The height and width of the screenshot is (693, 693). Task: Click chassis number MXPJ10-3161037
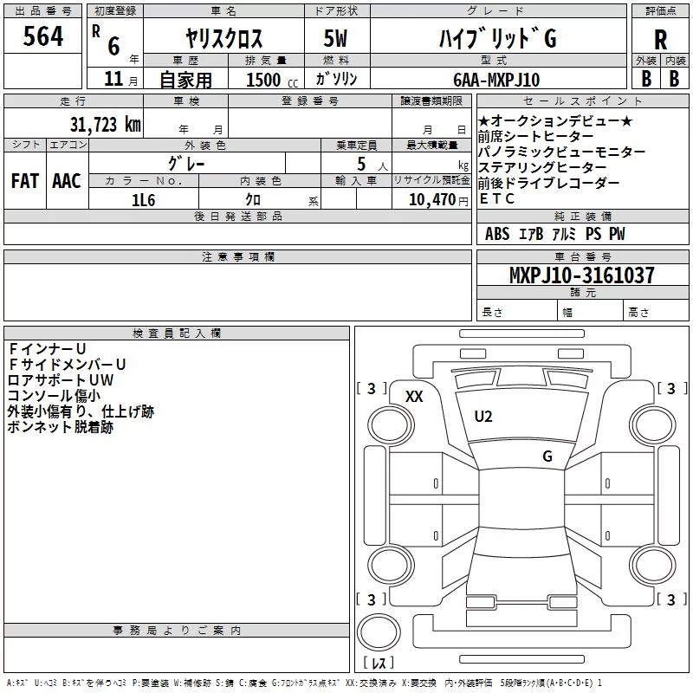tap(582, 275)
